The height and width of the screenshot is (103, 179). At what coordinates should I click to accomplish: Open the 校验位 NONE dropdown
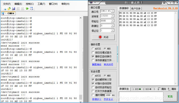(113, 21)
